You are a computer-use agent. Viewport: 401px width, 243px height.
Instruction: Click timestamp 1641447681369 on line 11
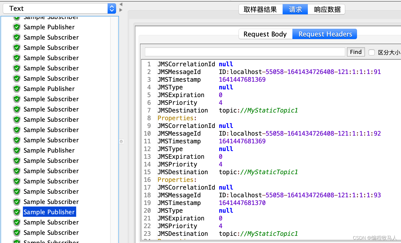(x=242, y=141)
